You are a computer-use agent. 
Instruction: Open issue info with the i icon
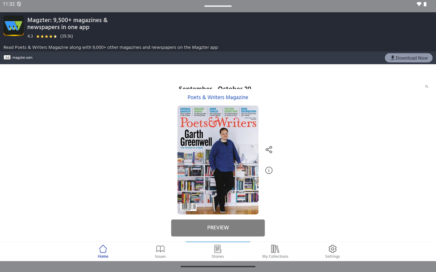(x=269, y=170)
